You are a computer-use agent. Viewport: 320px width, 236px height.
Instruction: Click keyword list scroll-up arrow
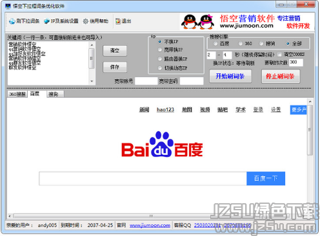coord(92,45)
